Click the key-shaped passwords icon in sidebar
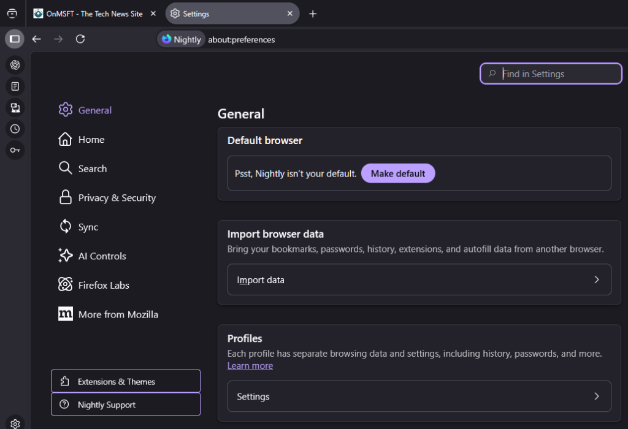The width and height of the screenshot is (628, 429). tap(15, 150)
